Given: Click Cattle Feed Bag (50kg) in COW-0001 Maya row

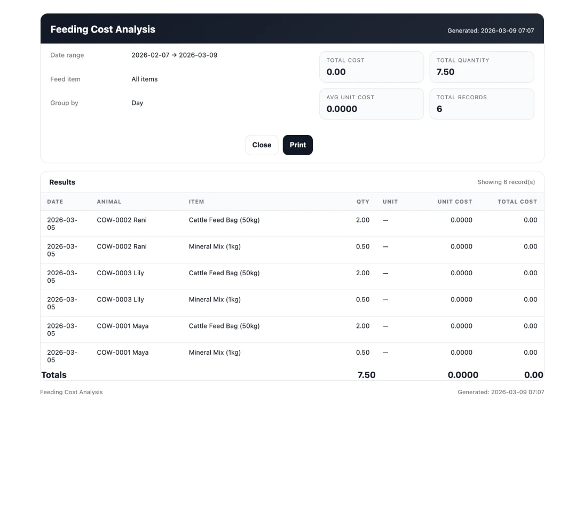Looking at the screenshot, I should pyautogui.click(x=224, y=326).
